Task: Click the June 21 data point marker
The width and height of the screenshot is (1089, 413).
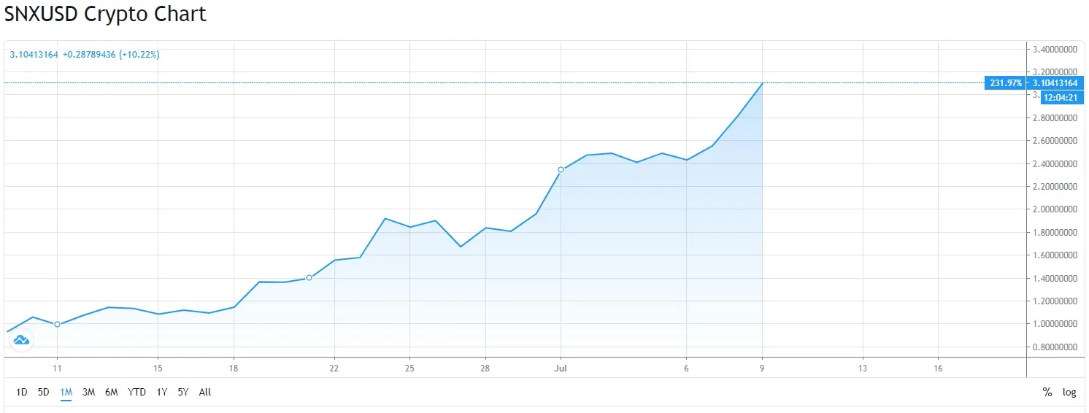Action: click(309, 278)
